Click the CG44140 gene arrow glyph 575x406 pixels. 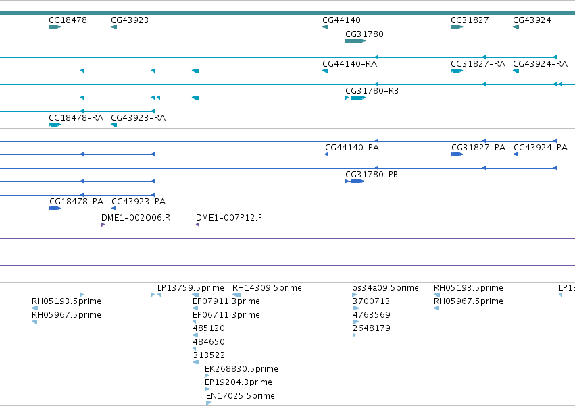325,27
